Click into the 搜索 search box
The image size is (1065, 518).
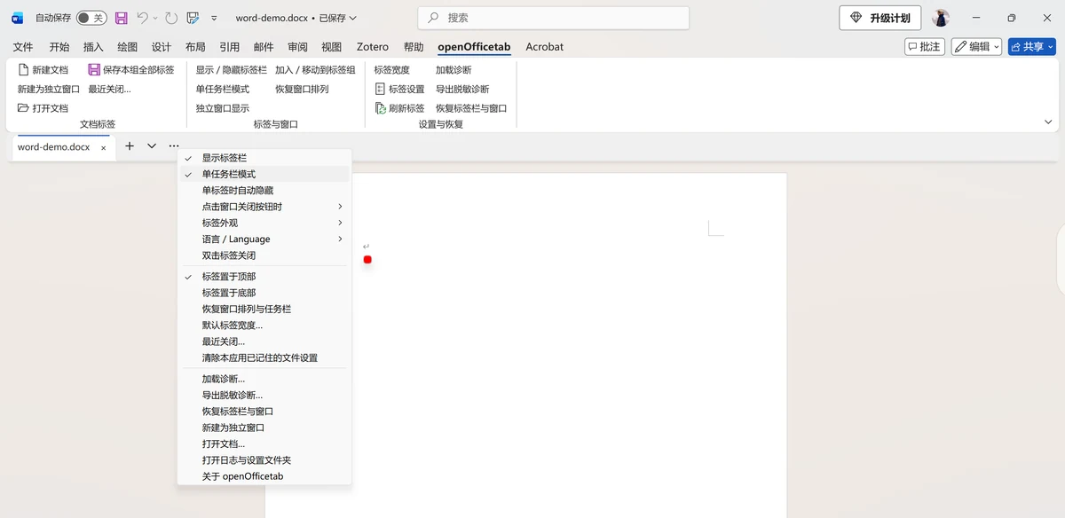coord(554,18)
